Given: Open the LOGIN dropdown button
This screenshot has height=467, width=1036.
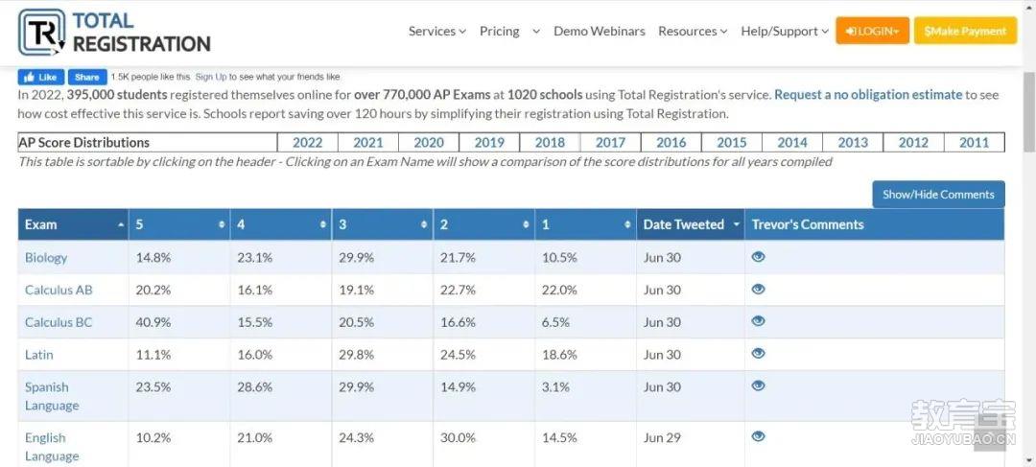Looking at the screenshot, I should tap(872, 31).
